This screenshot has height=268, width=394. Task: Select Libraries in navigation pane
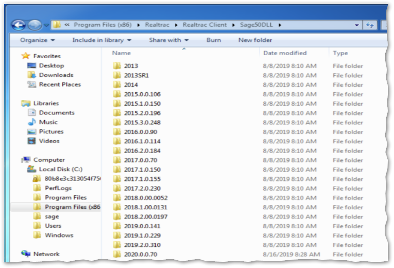click(x=46, y=103)
